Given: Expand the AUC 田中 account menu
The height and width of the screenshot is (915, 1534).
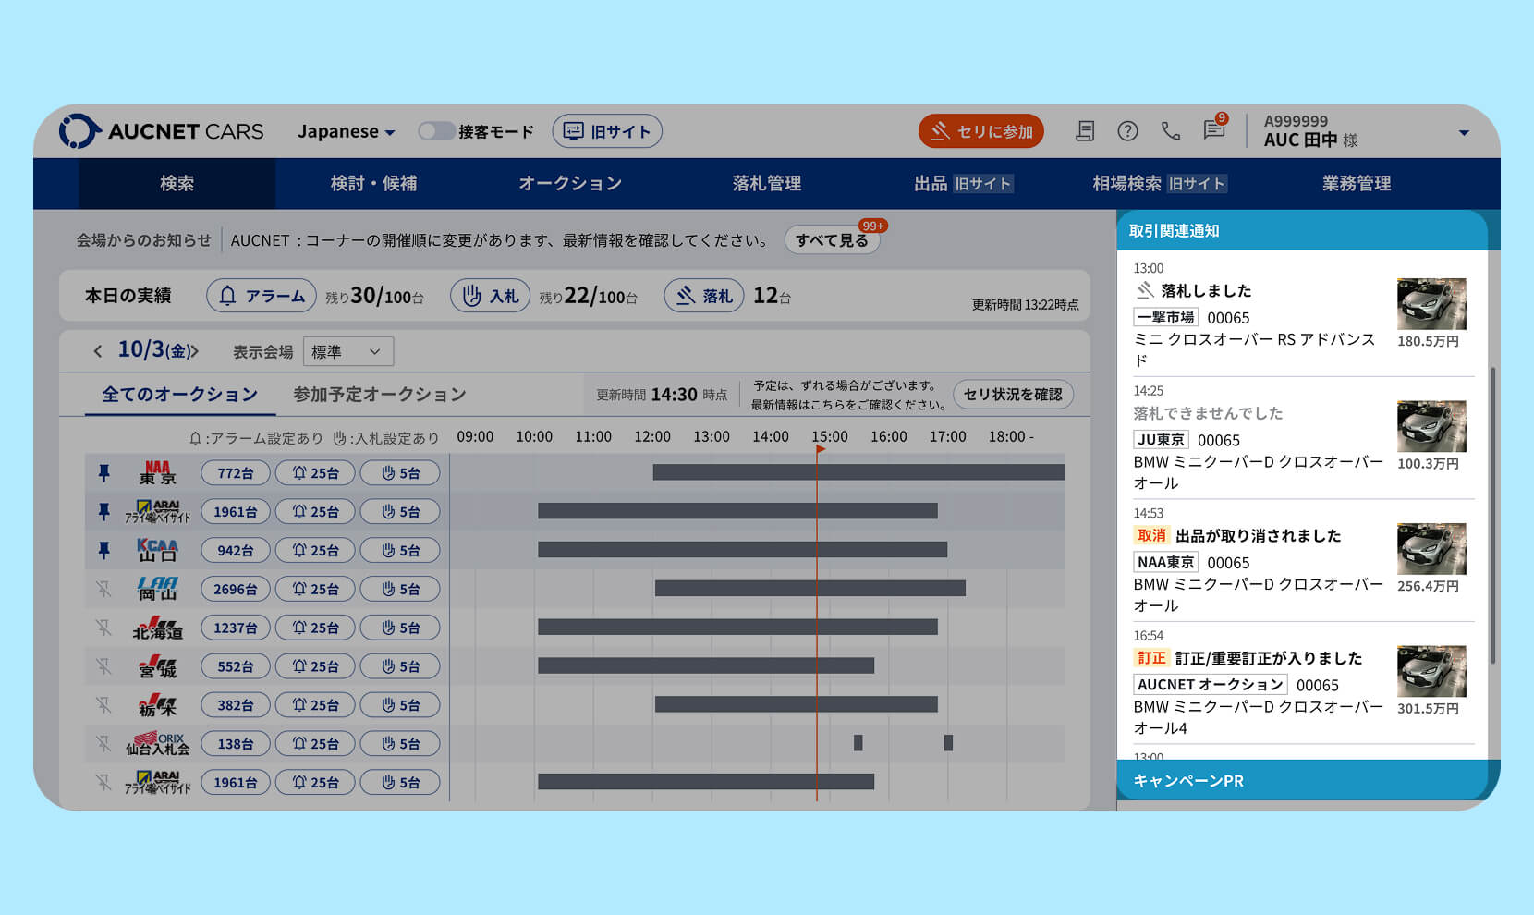Looking at the screenshot, I should point(1463,132).
